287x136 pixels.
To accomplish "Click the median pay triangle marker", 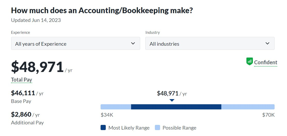I will coord(172,100).
